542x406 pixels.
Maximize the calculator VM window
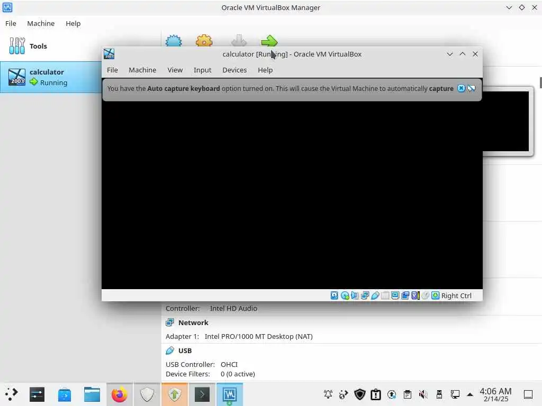coord(463,54)
